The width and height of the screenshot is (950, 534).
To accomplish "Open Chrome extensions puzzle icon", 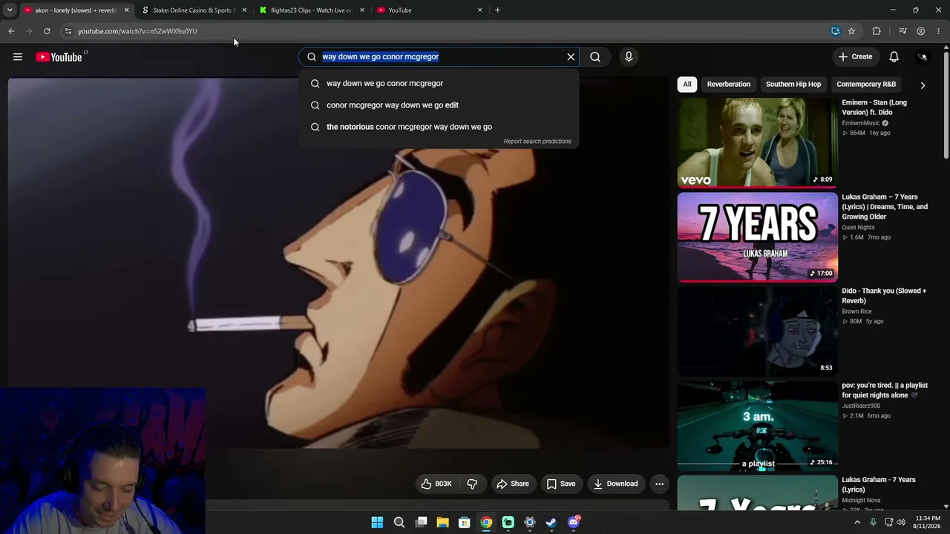I will pyautogui.click(x=877, y=31).
